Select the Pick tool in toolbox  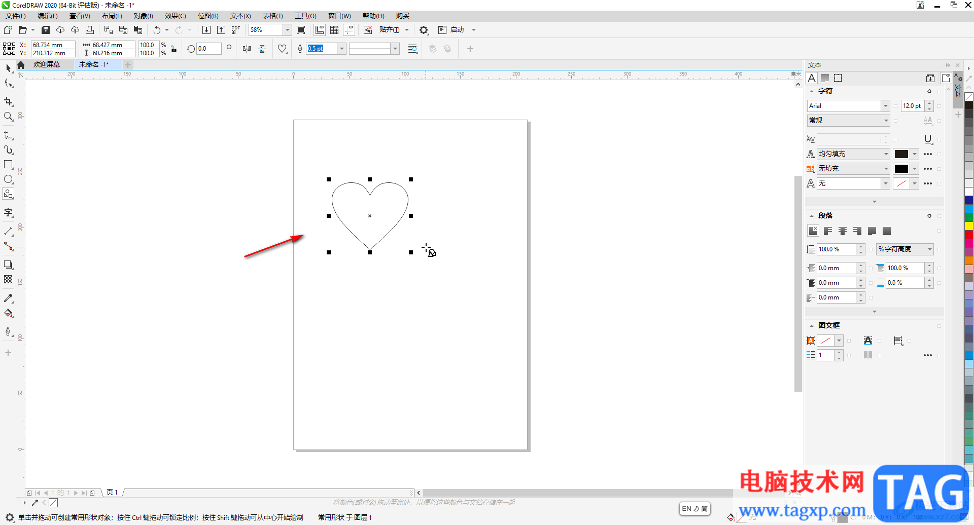(8, 68)
